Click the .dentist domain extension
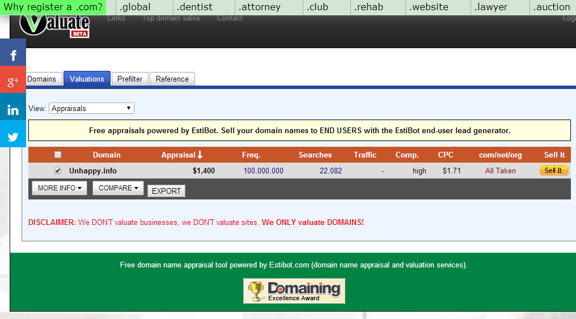 (x=194, y=7)
